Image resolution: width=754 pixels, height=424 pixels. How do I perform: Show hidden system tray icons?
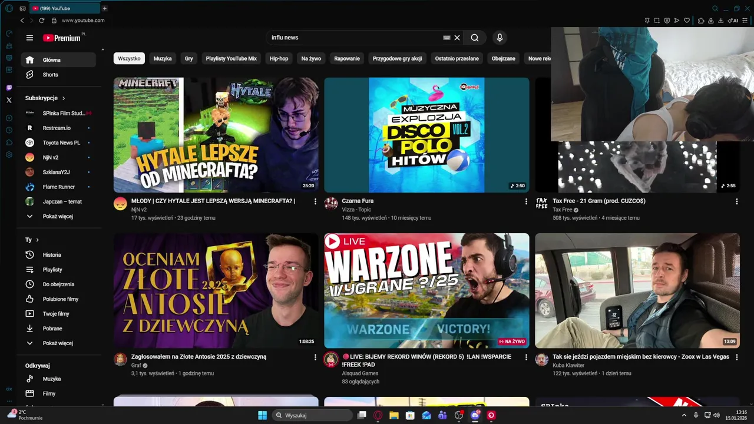point(684,415)
